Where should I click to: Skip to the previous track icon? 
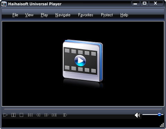pyautogui.click(x=30, y=115)
